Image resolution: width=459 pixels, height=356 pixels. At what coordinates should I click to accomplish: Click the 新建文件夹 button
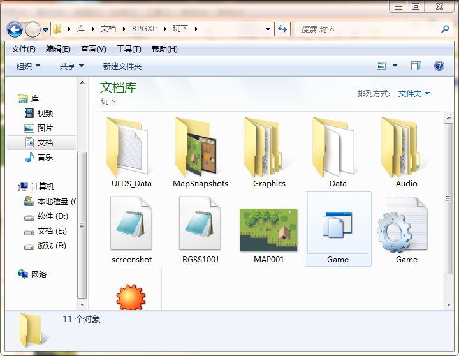(x=122, y=66)
